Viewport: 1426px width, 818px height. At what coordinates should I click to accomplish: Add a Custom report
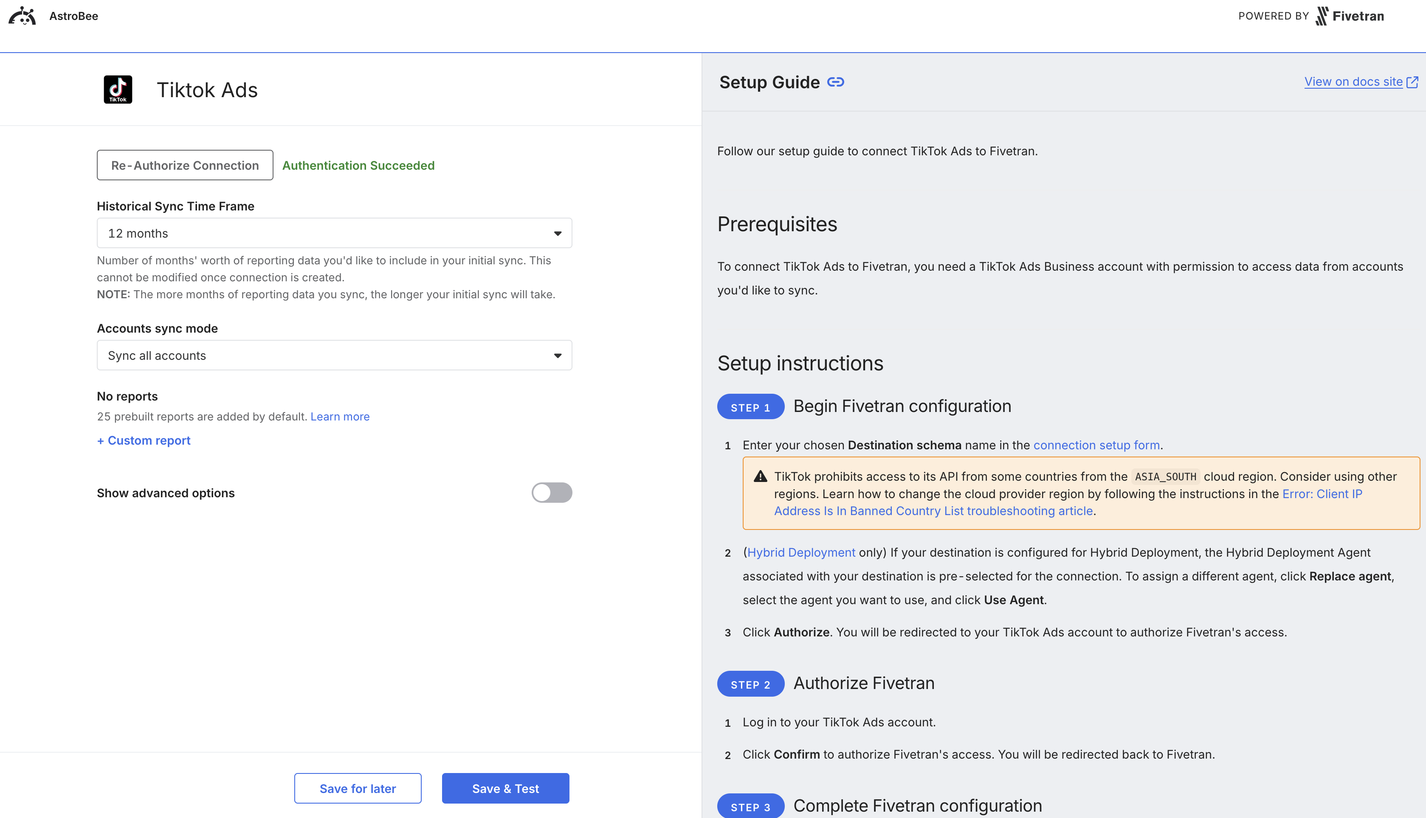click(144, 440)
